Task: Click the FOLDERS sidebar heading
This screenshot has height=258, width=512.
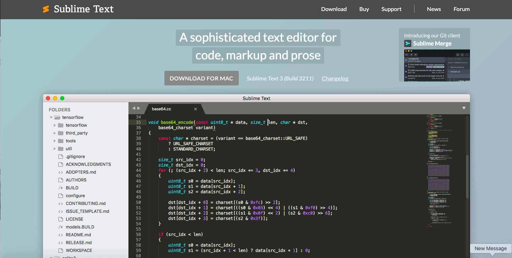Action: click(x=59, y=110)
